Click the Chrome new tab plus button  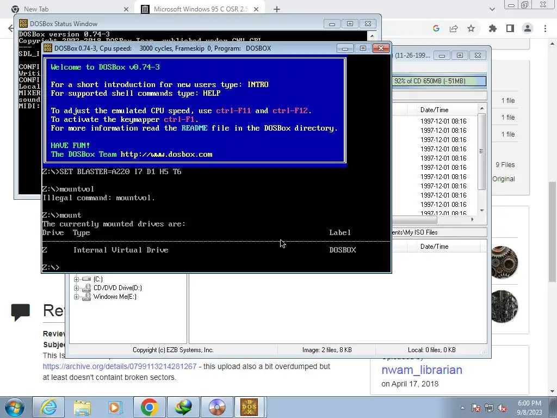coord(277,9)
